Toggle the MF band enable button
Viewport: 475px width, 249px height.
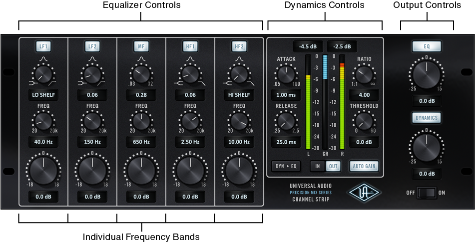coord(141,46)
